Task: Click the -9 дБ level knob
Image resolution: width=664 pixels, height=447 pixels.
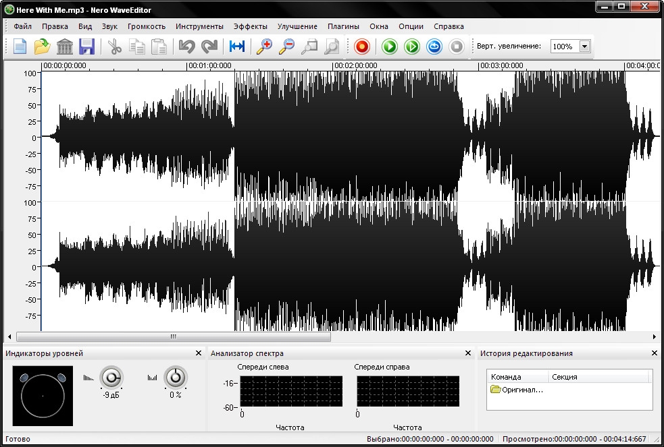Action: click(111, 378)
